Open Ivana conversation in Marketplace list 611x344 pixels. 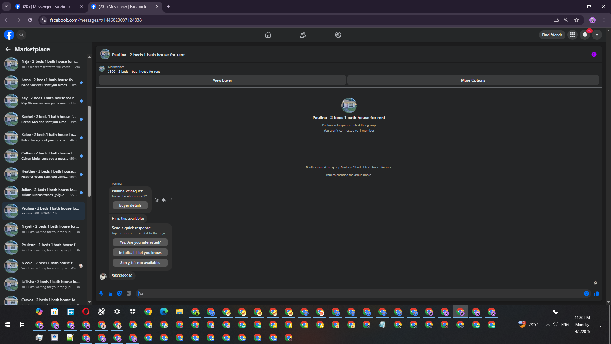tap(44, 82)
